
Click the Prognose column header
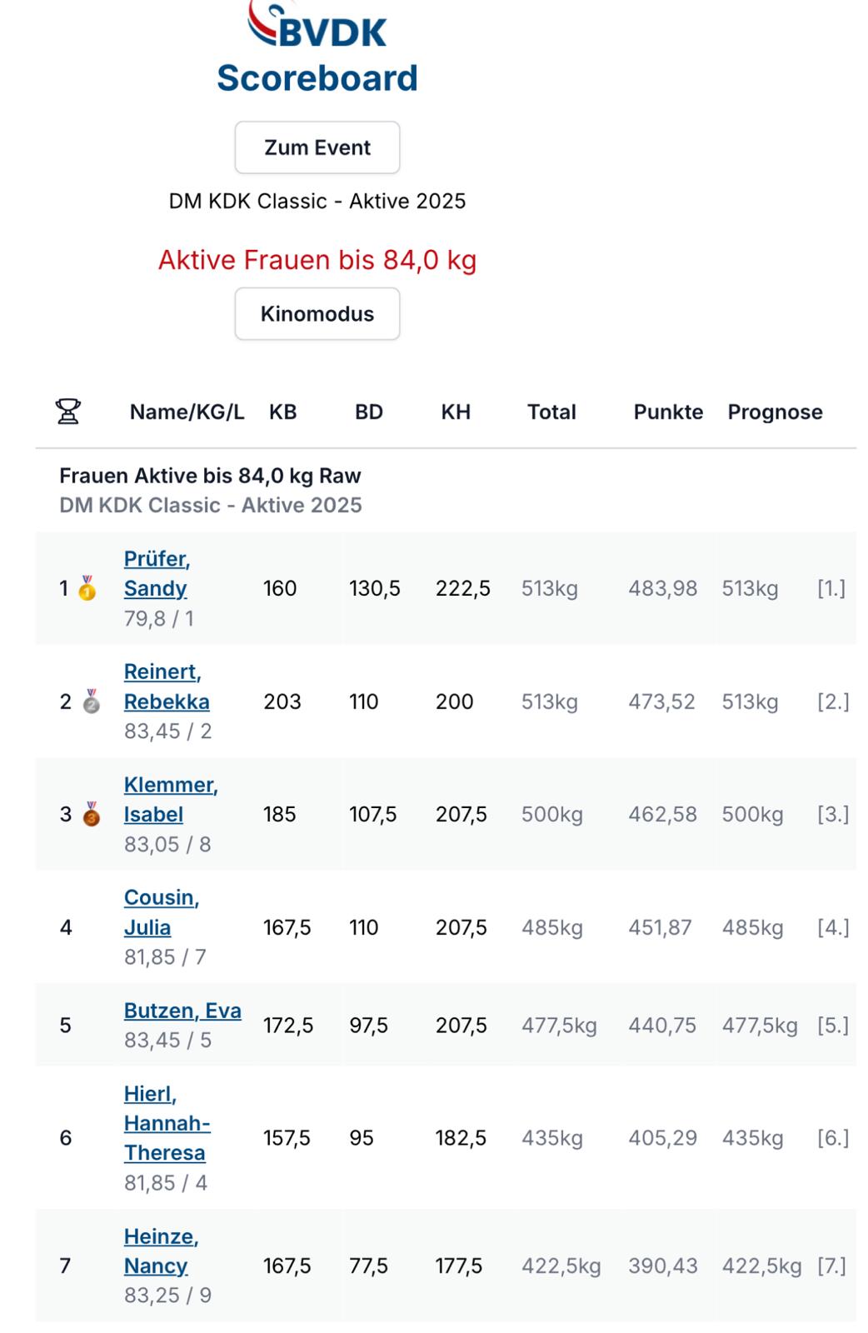click(775, 412)
